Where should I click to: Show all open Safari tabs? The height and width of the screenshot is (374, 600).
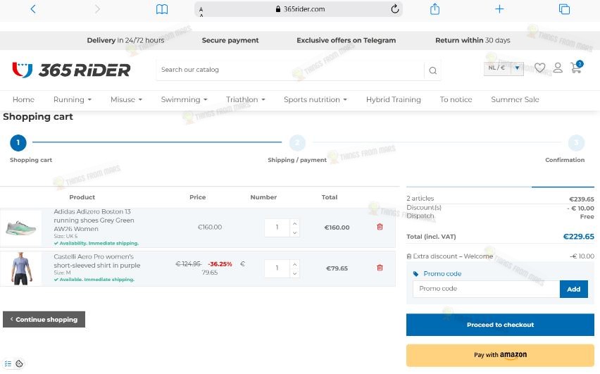564,9
